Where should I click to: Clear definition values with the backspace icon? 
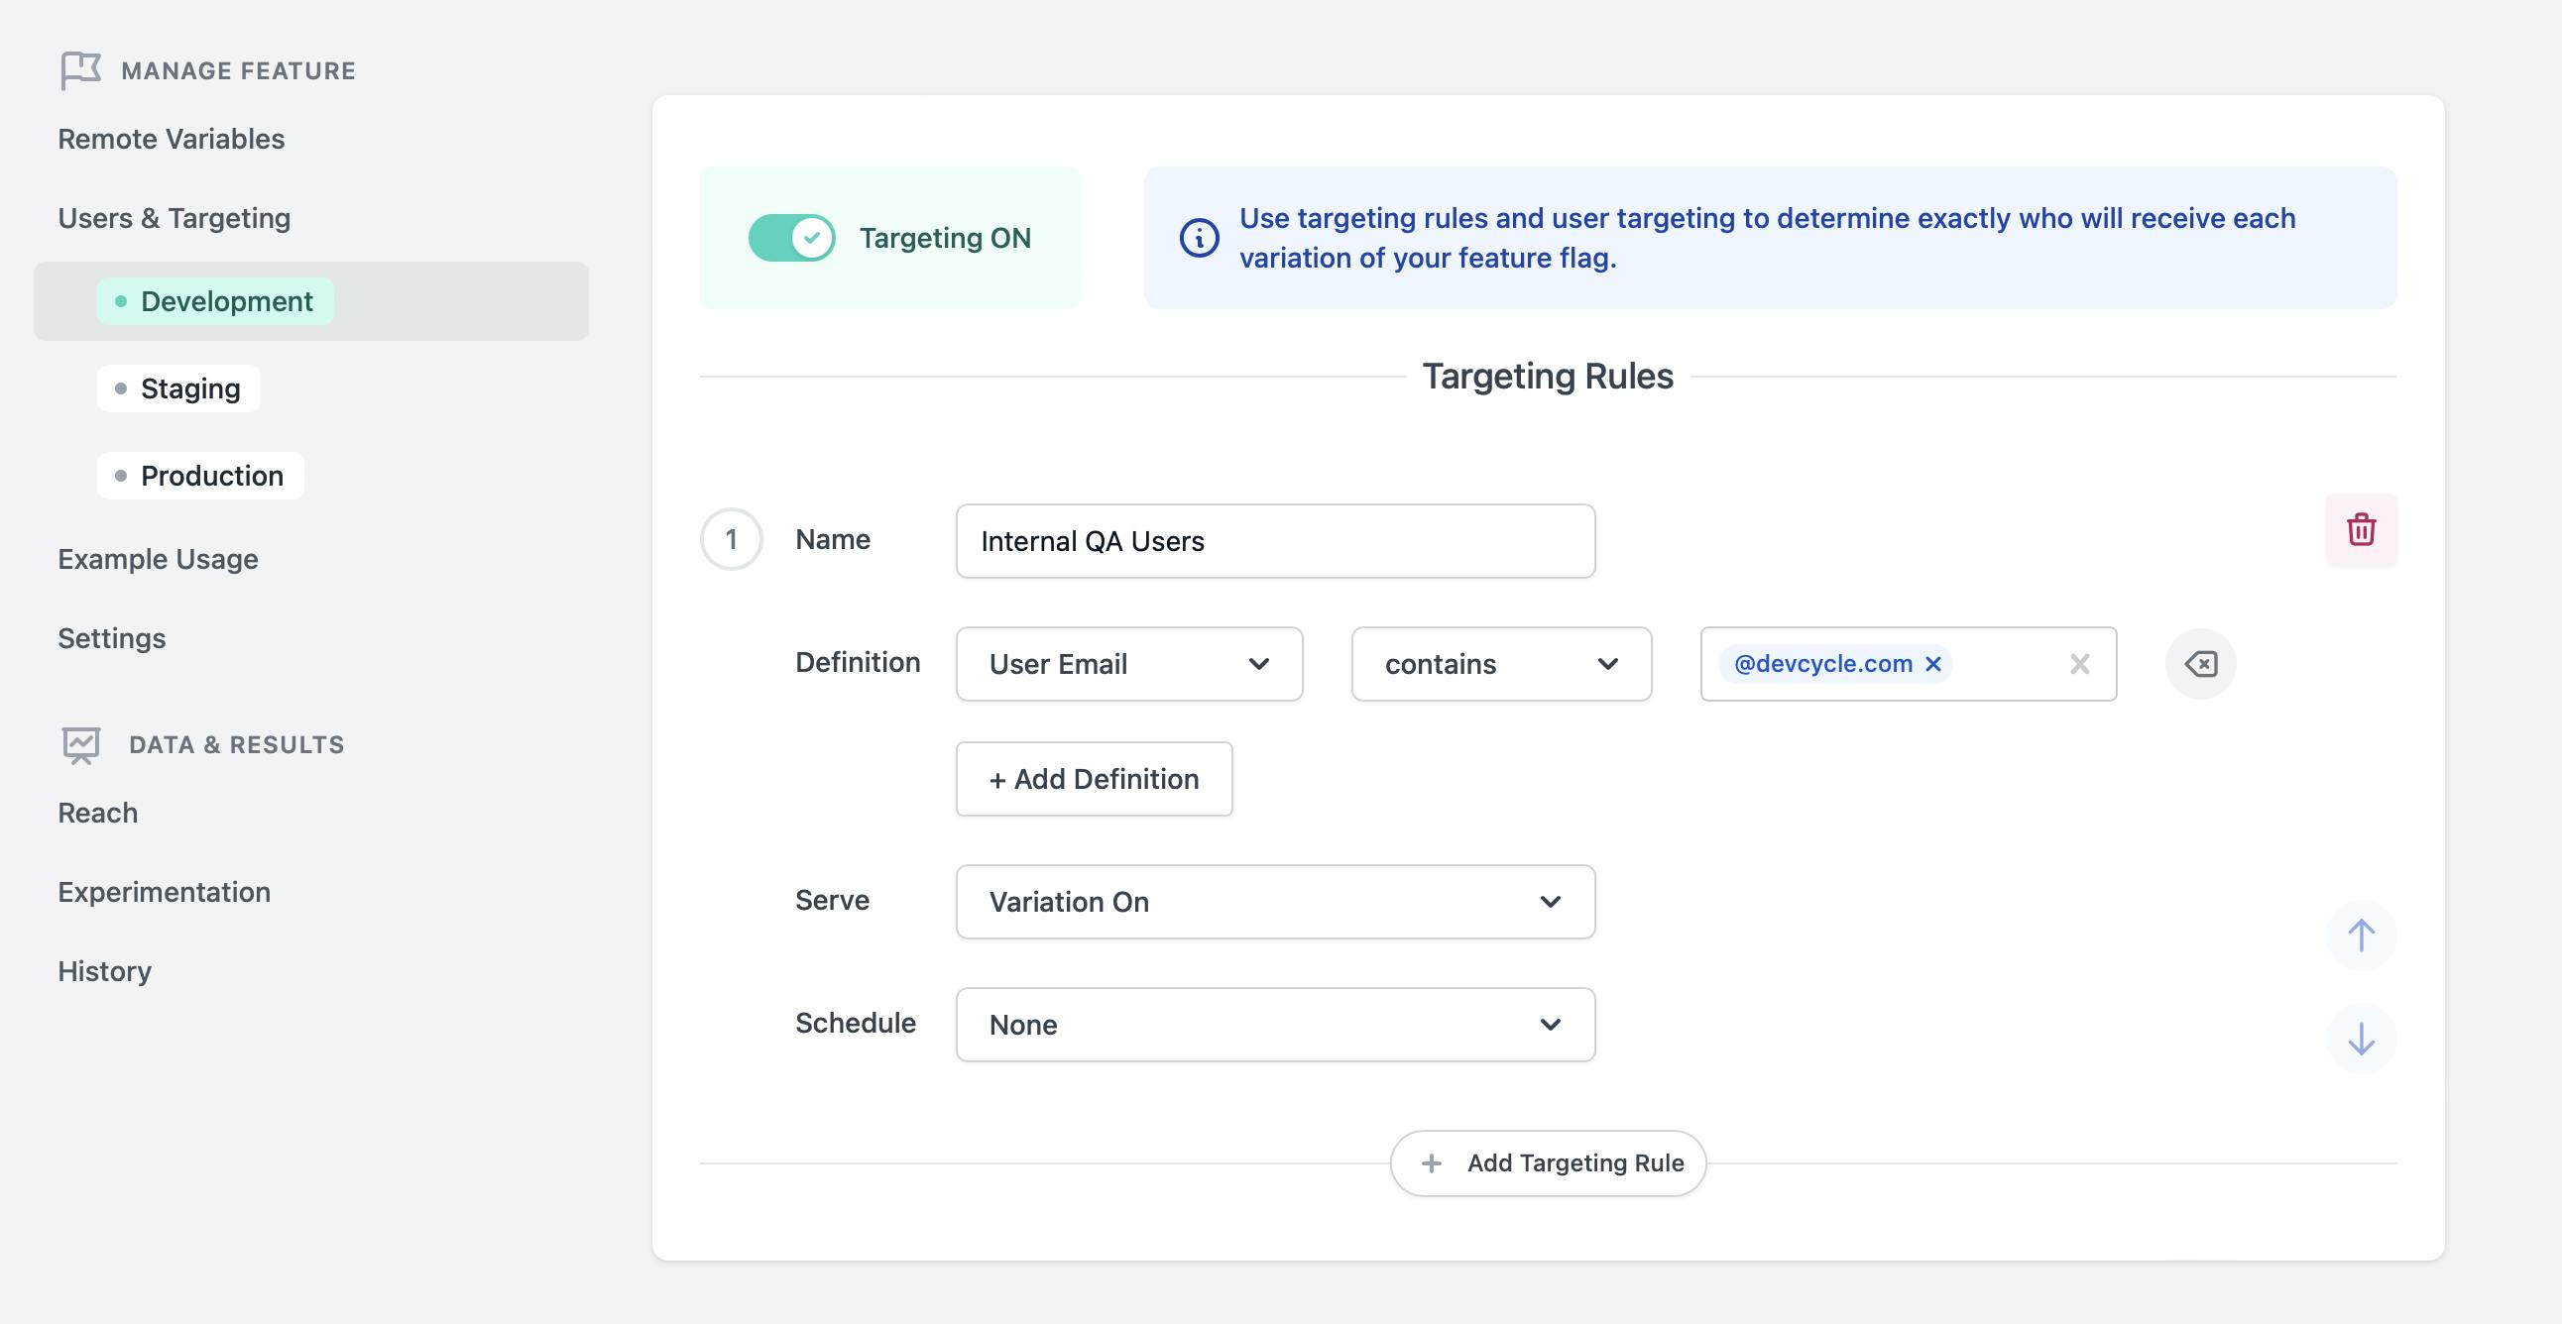click(x=2201, y=663)
